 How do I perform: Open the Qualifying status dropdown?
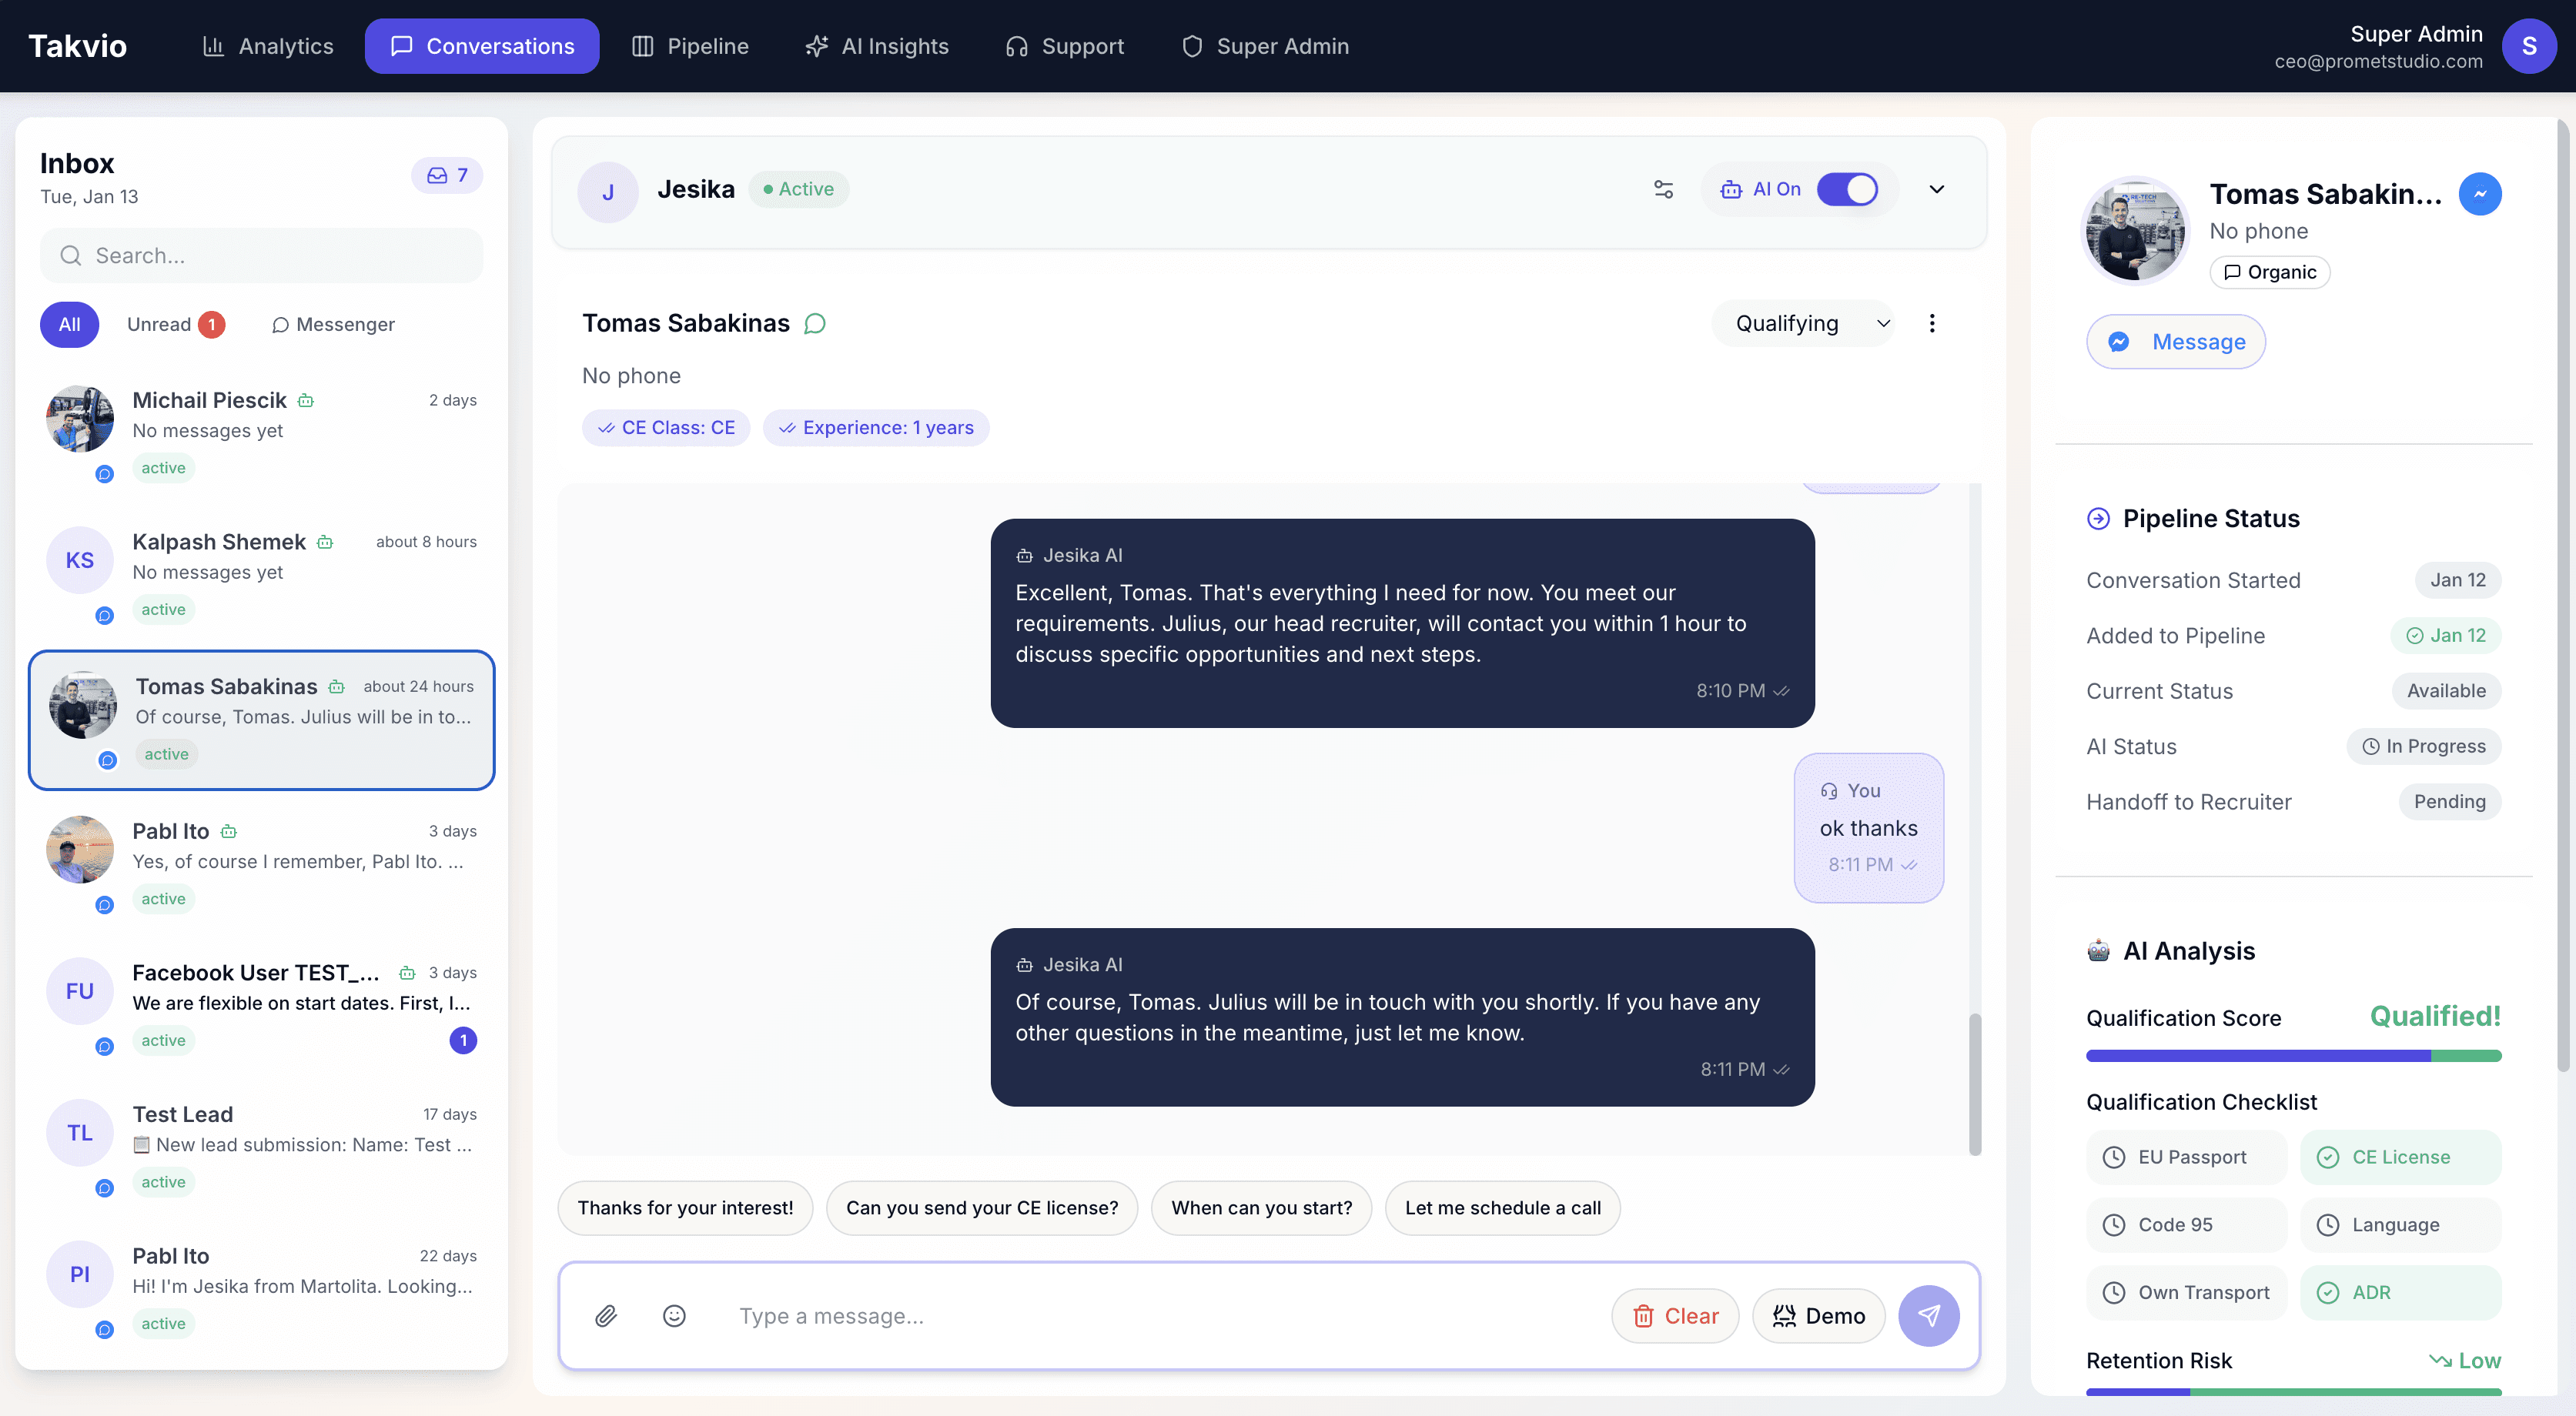1804,322
